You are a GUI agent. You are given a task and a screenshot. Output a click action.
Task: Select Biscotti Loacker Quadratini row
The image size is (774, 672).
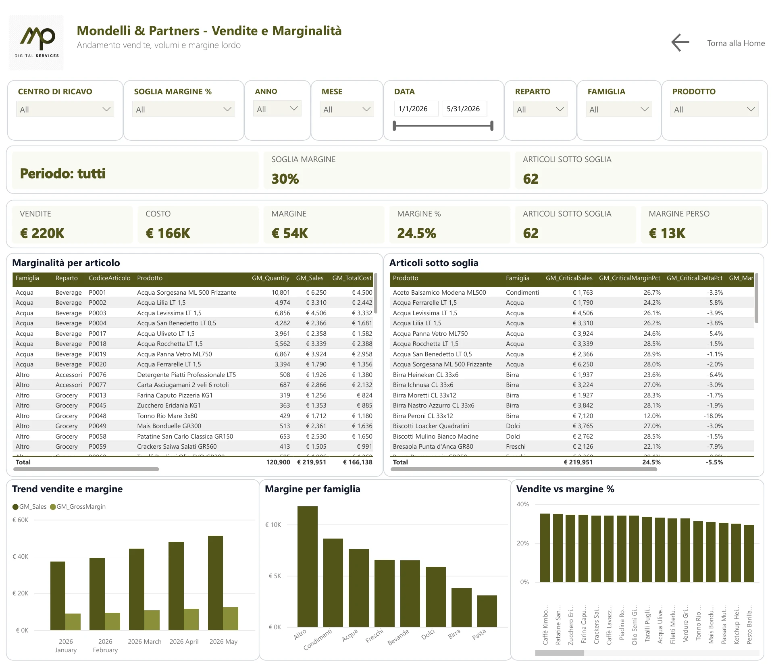(x=572, y=426)
